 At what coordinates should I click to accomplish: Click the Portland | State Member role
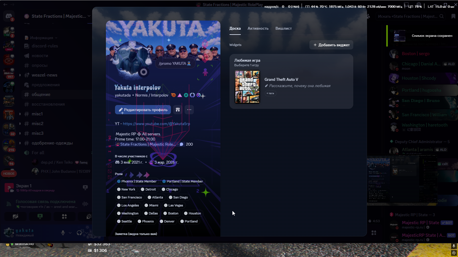click(183, 181)
